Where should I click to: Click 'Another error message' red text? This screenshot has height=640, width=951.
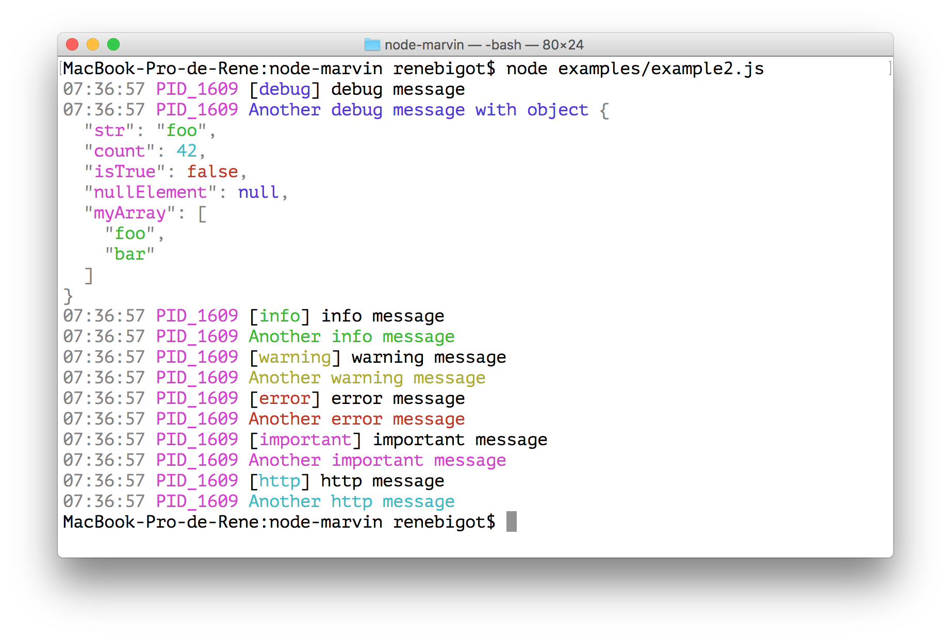pyautogui.click(x=356, y=419)
